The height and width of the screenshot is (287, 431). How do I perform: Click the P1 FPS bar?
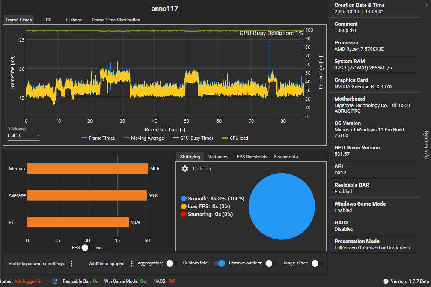tap(78, 222)
